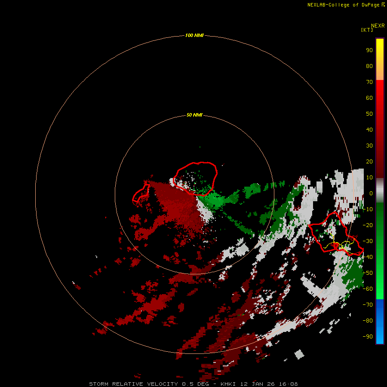
Task: Click the 10 value on velocity scale
Action: [369, 178]
